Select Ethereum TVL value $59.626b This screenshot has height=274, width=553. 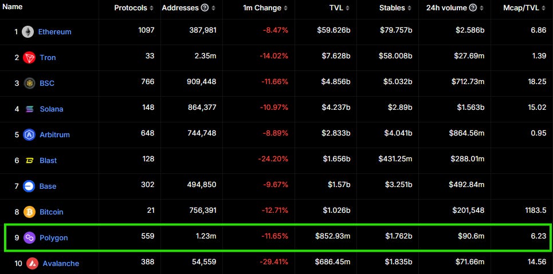point(334,30)
